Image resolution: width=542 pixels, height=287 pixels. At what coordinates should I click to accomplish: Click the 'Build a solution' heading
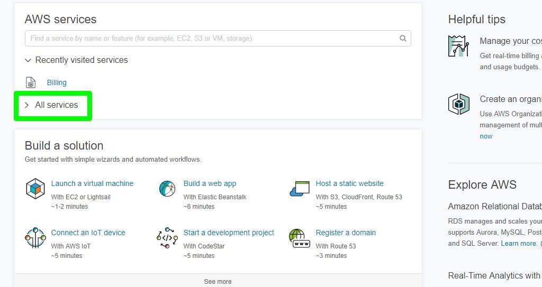[x=64, y=145]
